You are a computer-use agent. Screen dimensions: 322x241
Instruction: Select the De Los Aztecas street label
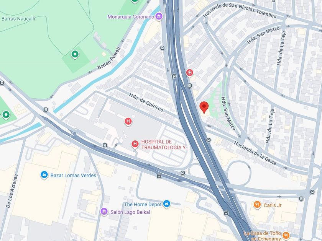[x=12, y=191]
